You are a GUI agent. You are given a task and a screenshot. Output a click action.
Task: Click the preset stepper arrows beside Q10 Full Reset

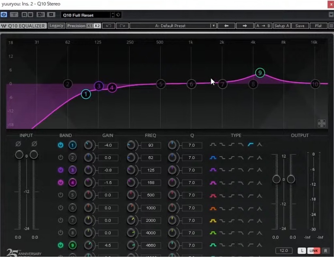coord(113,15)
